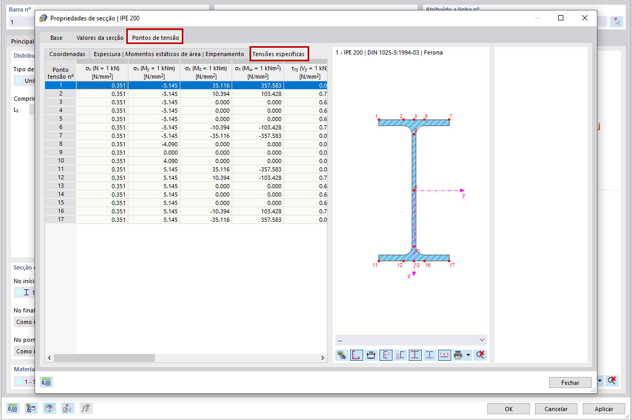The width and height of the screenshot is (632, 420).
Task: Click the Ponto tensão n° header cell
Action: pyautogui.click(x=61, y=72)
